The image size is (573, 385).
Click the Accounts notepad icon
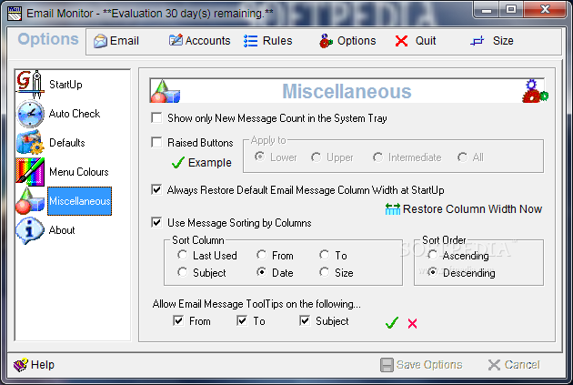pos(176,40)
